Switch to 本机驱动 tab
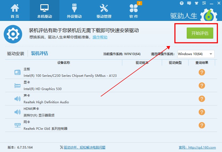 (x=45, y=11)
